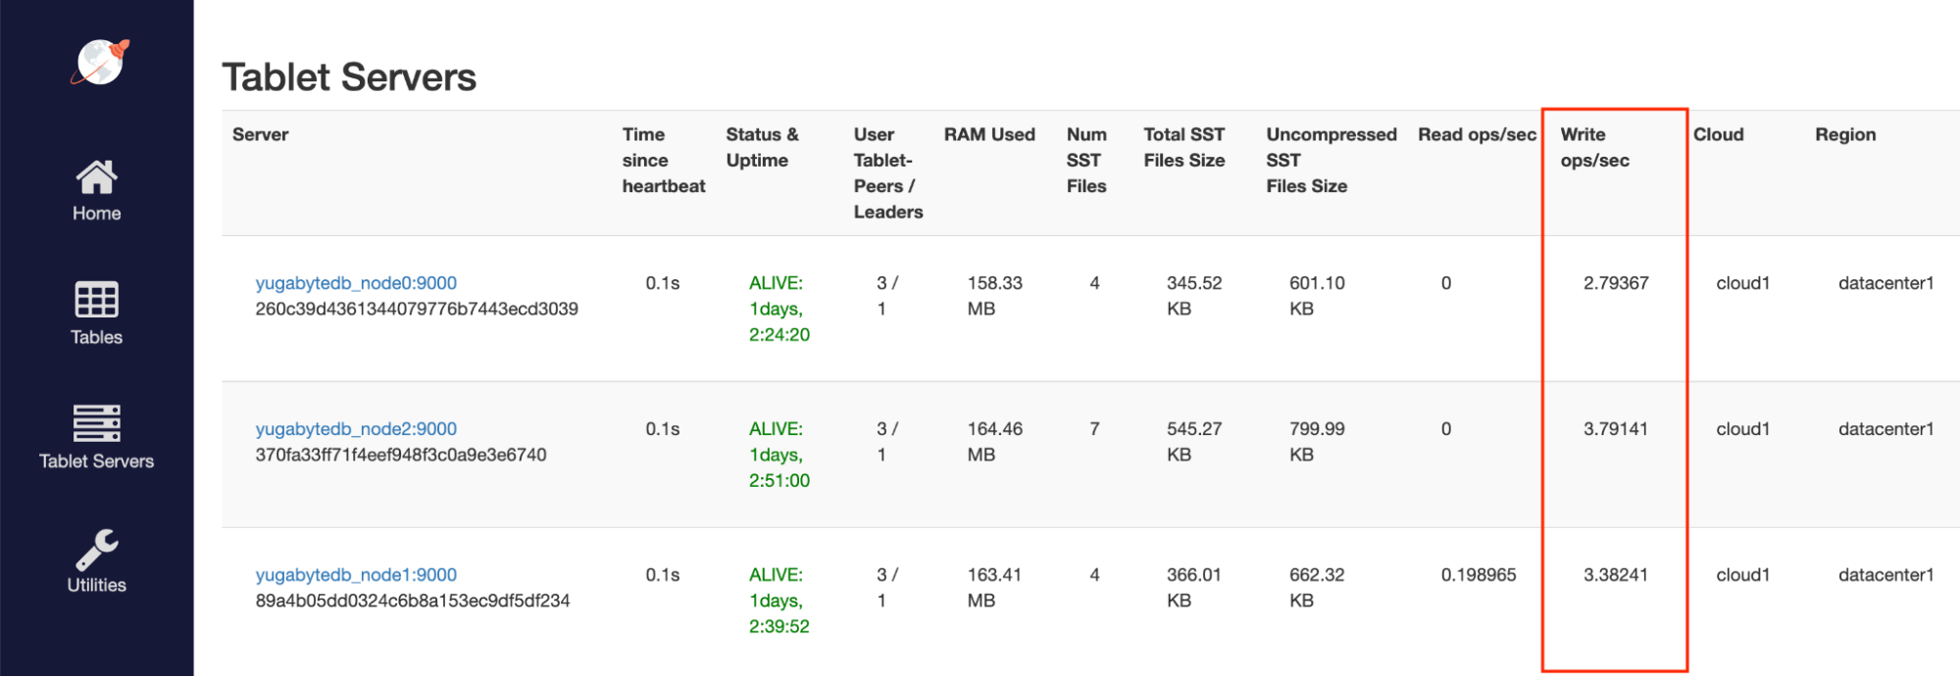Click UUID 89a4b05dd0324c6b8a153ec9df5df234
This screenshot has height=677, width=1960.
413,602
